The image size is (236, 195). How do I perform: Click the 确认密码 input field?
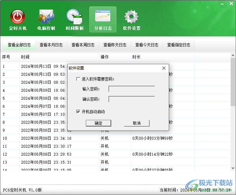[132, 99]
